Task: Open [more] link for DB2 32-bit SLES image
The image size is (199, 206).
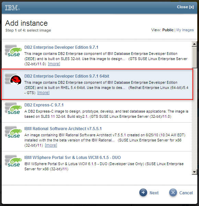Action: tap(54, 64)
